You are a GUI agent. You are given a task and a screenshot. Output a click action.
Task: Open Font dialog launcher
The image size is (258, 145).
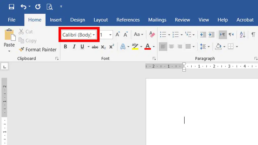point(154,58)
